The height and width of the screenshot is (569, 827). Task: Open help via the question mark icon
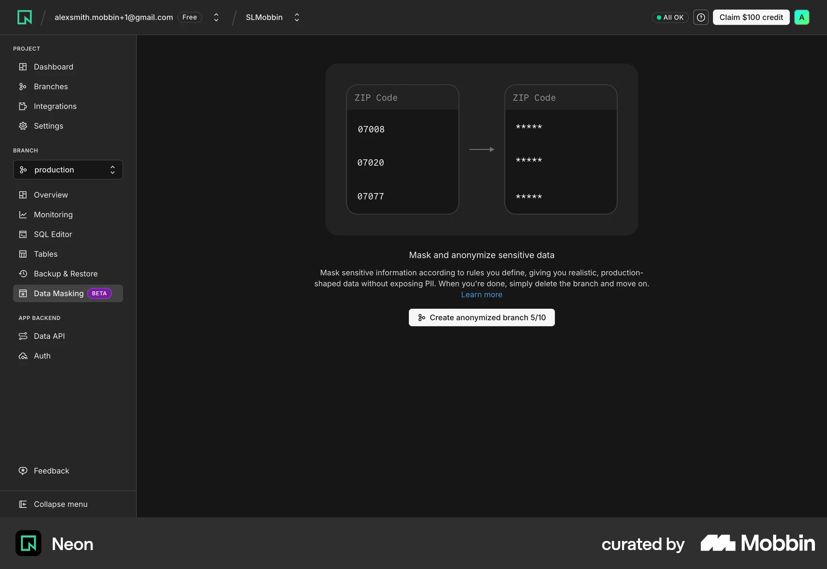pos(701,17)
